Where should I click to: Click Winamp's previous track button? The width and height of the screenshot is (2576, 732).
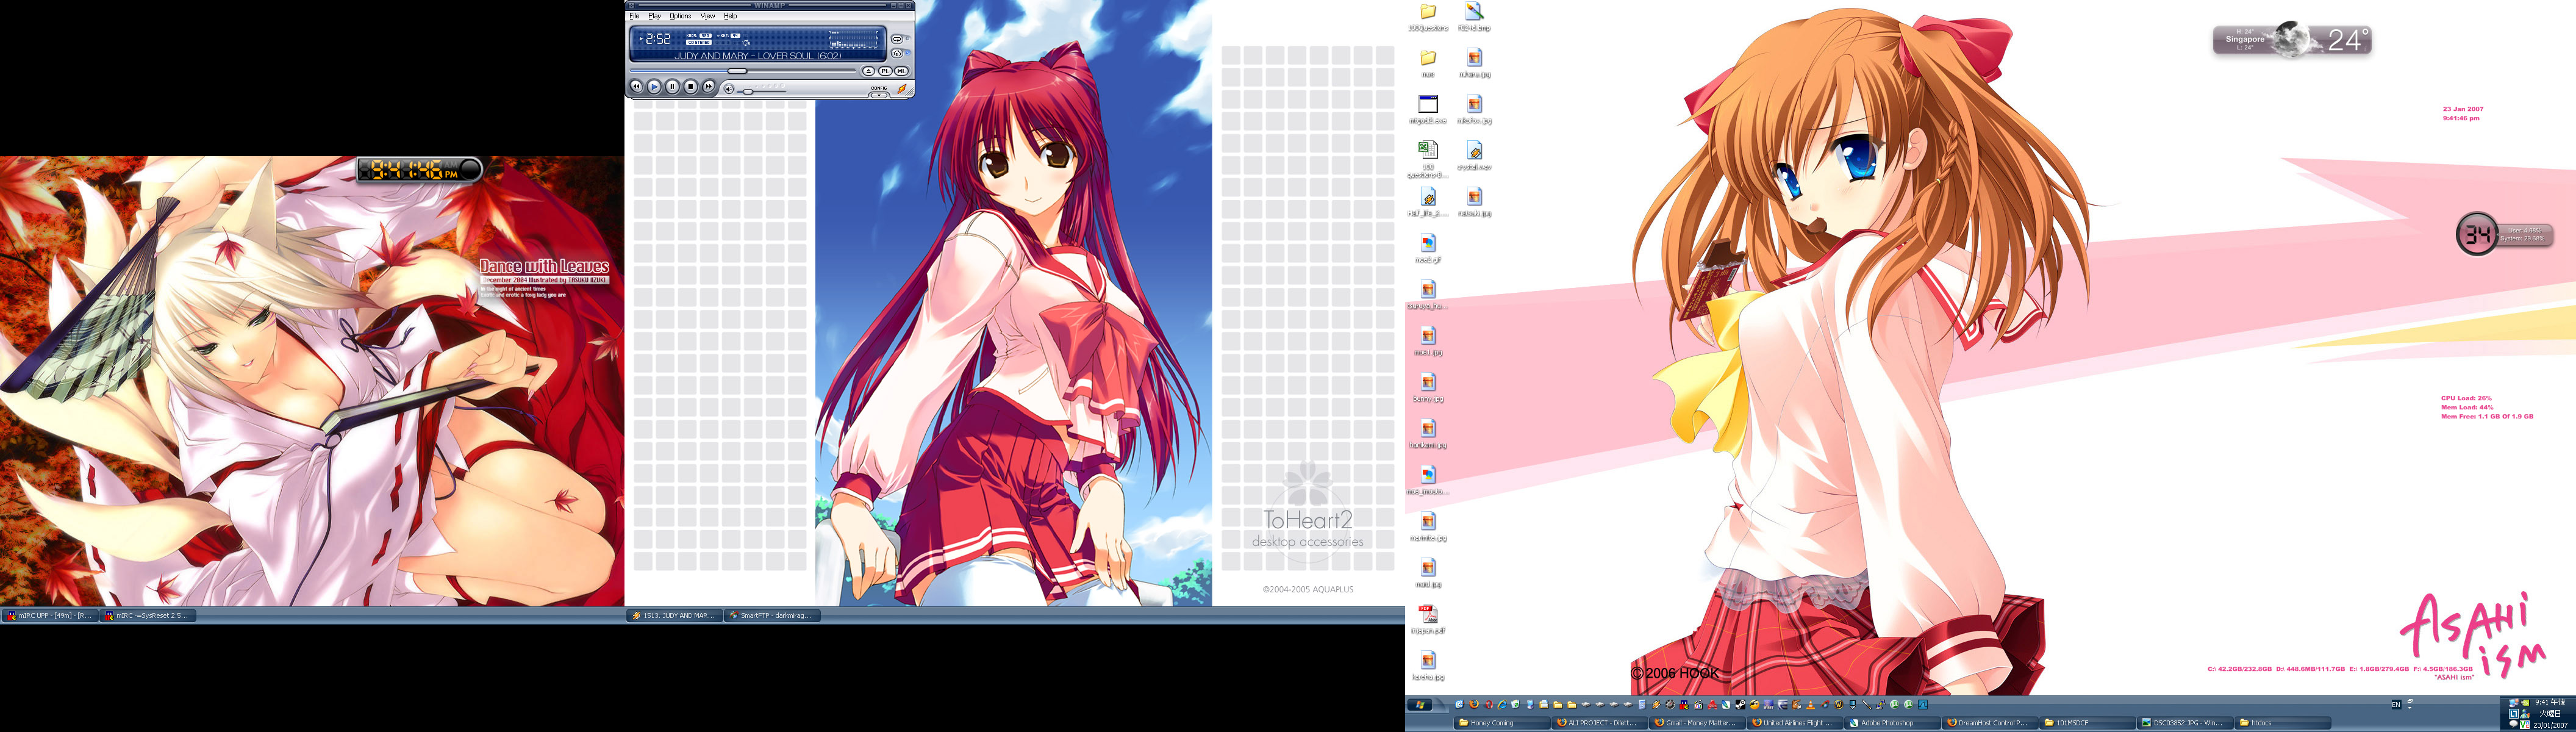[637, 87]
